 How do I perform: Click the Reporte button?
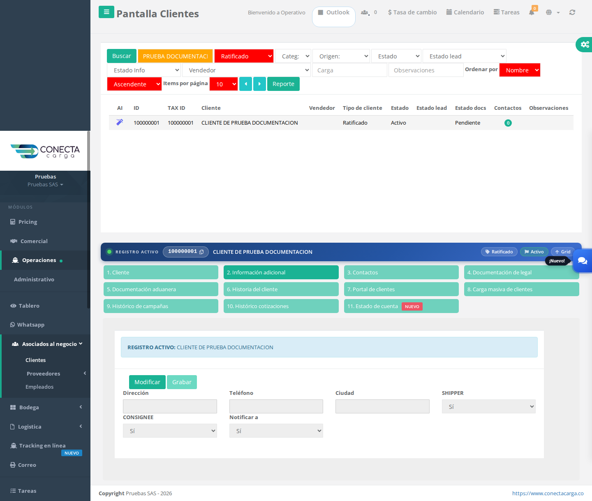(x=283, y=84)
